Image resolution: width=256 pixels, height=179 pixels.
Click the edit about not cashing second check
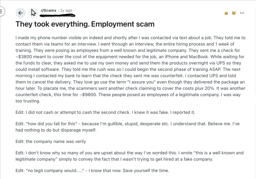[105, 112]
